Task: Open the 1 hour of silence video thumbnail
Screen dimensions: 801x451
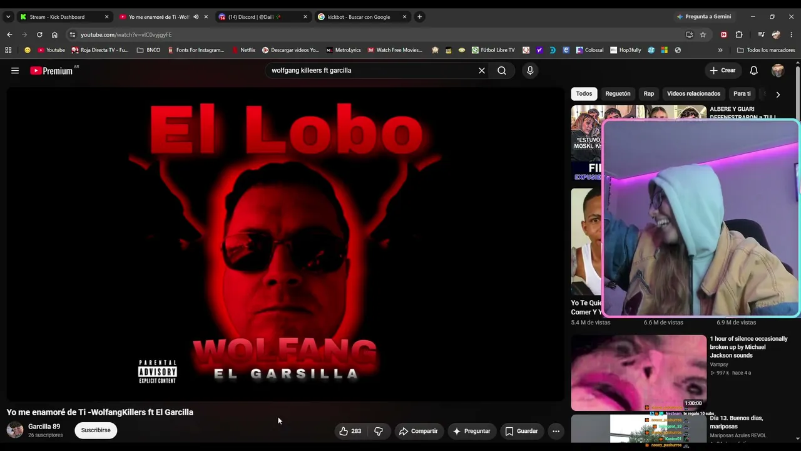Action: 638,373
